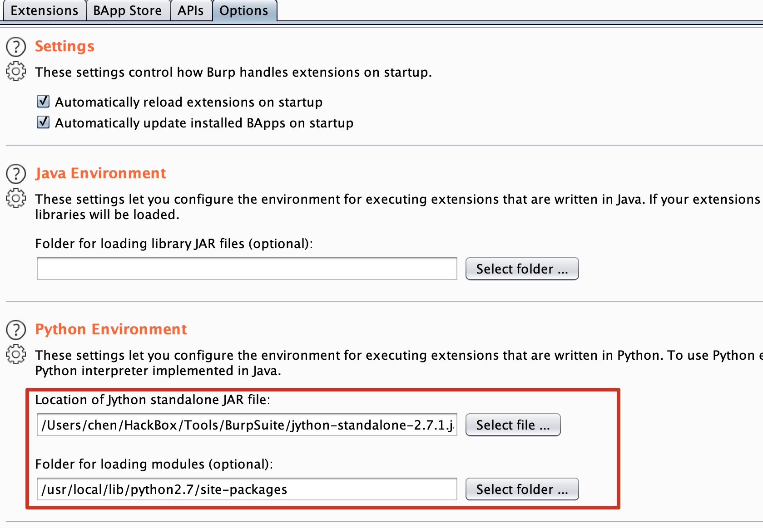The width and height of the screenshot is (763, 528).
Task: Open the BApp Store tab
Action: (x=128, y=10)
